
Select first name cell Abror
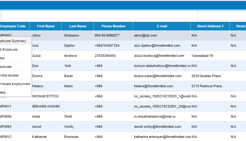click(x=36, y=35)
